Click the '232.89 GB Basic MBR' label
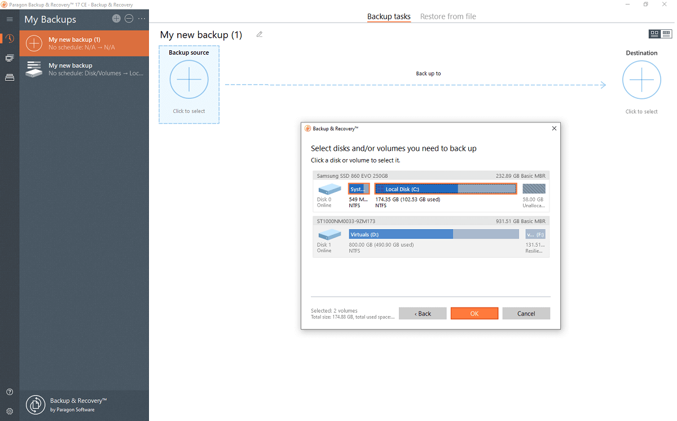Viewport: 677px width, 421px height. 521,176
